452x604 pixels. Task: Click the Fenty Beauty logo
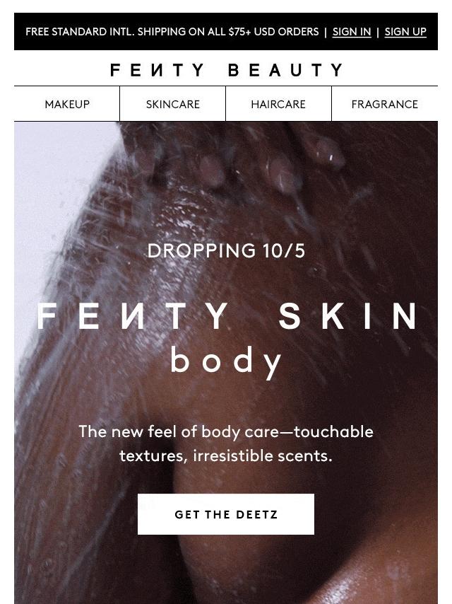[226, 70]
